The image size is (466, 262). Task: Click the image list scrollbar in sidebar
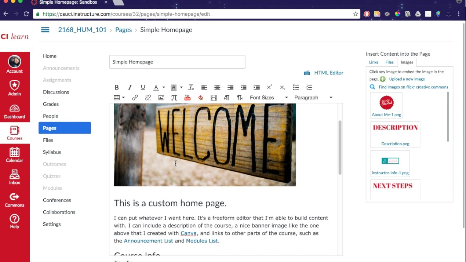coord(448,116)
